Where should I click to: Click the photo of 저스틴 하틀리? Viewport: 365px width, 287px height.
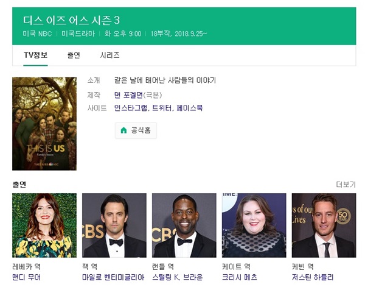point(324,225)
